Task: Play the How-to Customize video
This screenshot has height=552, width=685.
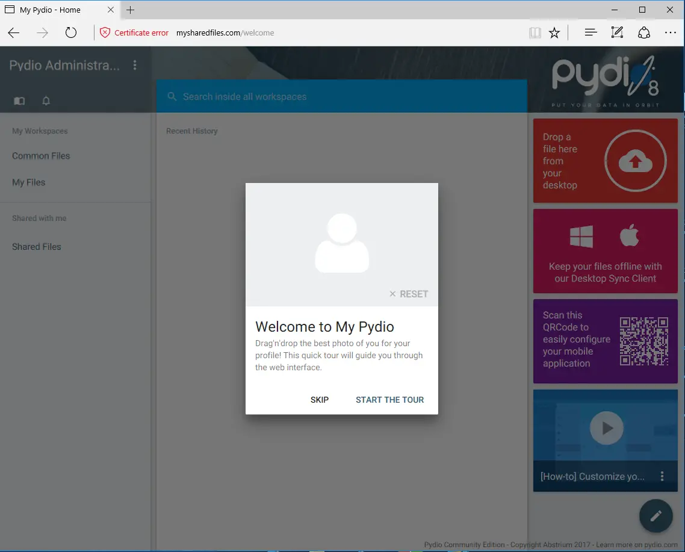Action: (x=606, y=428)
